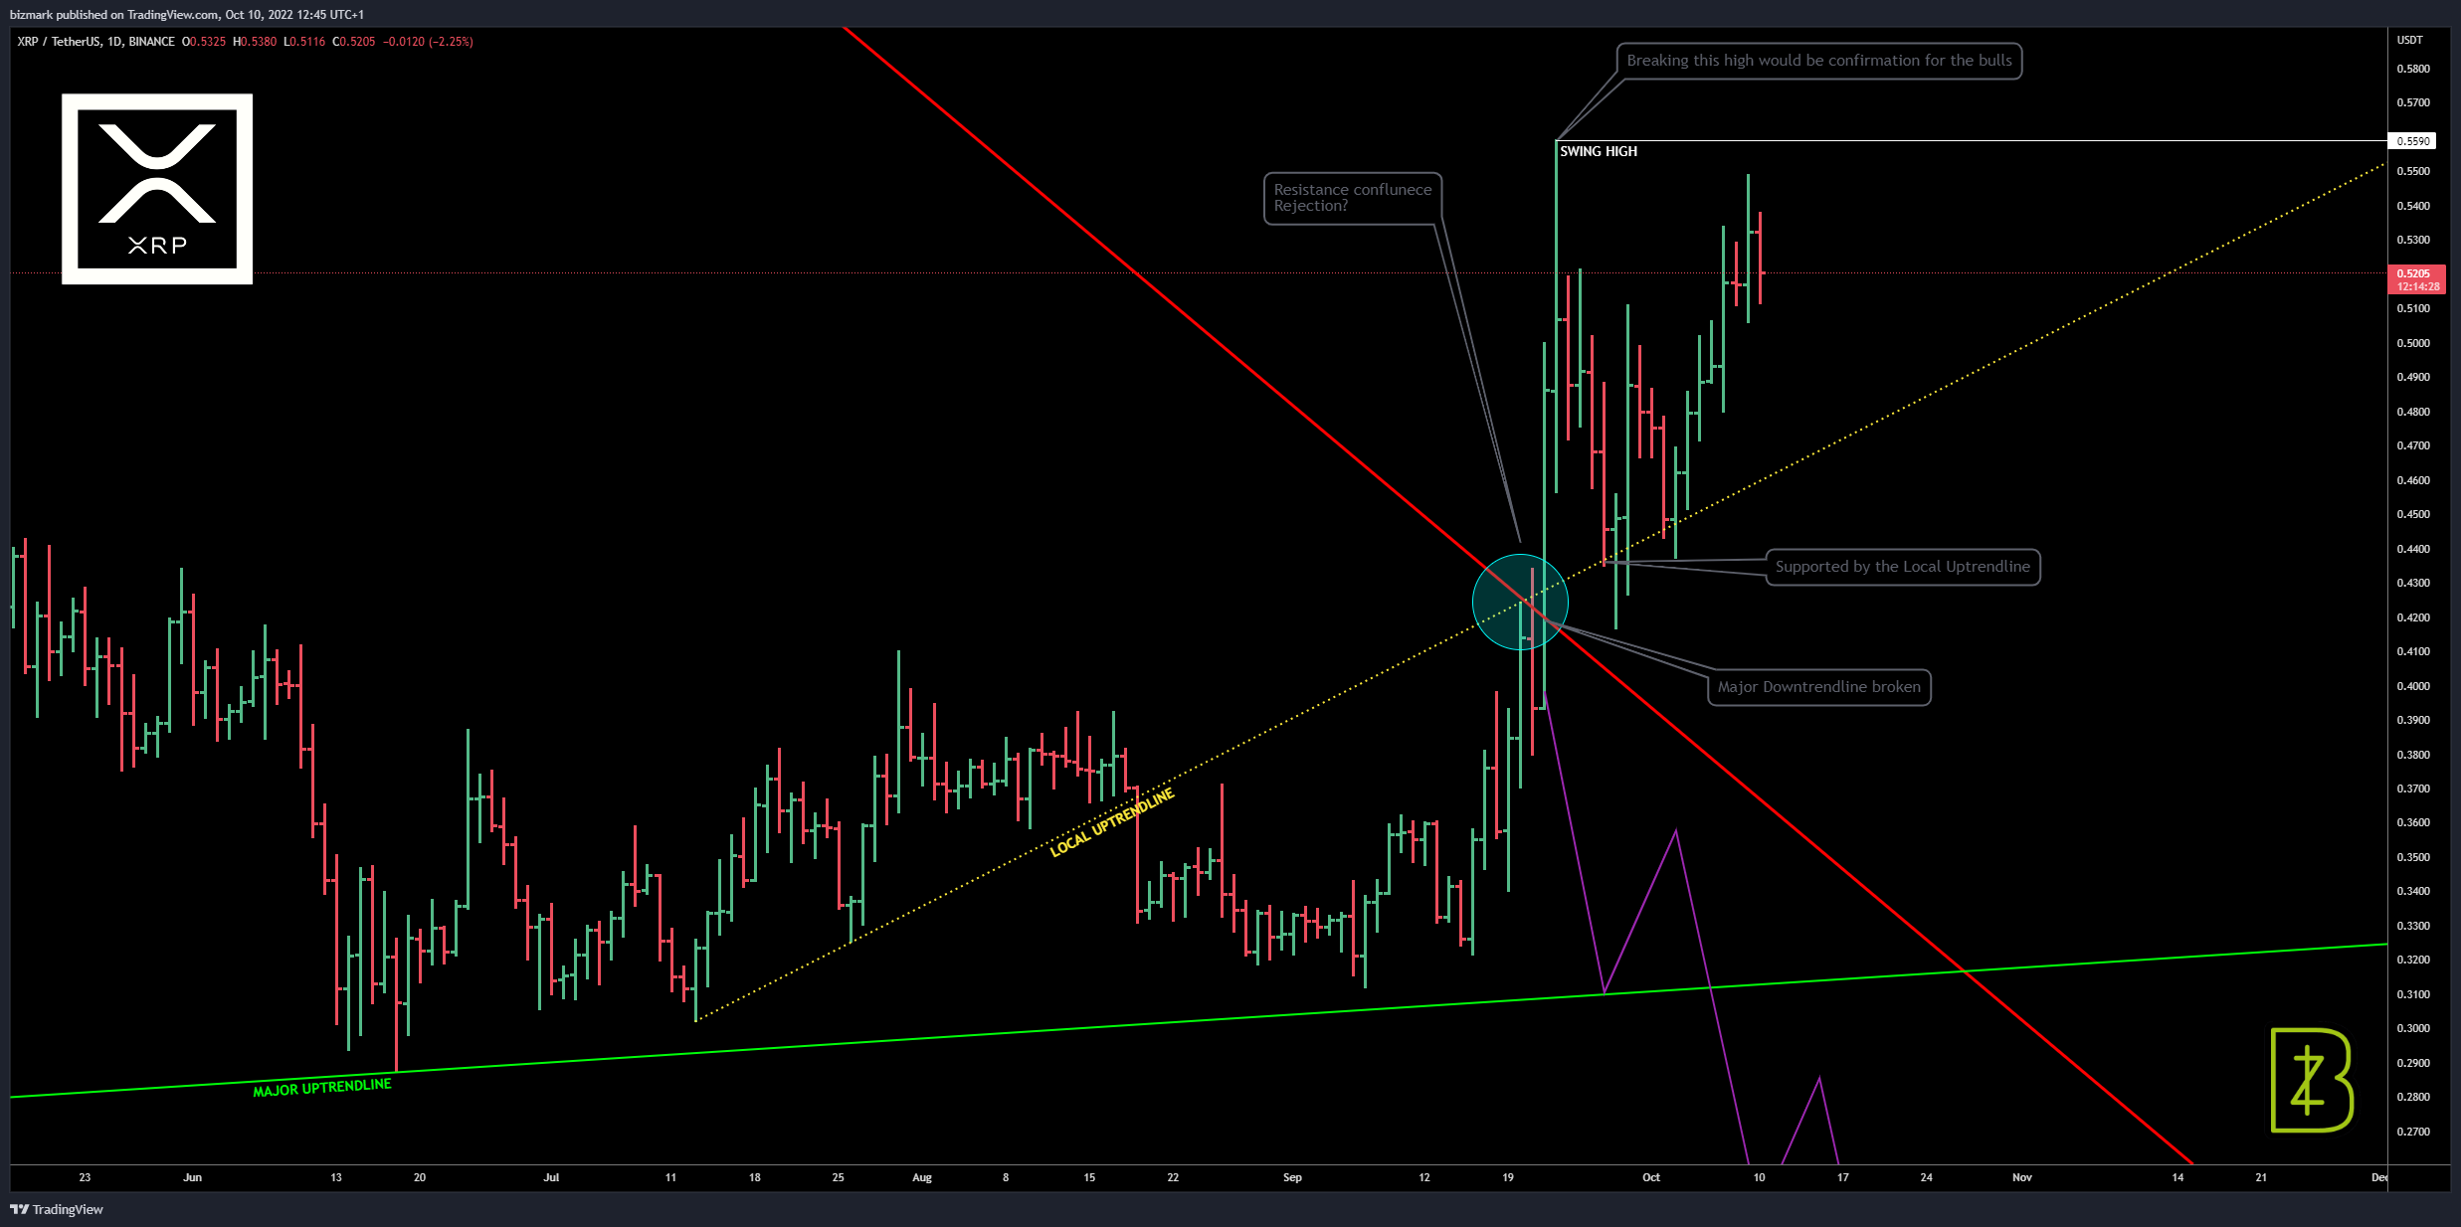Click the 'Sep' date axis label
Viewport: 2461px width, 1227px height.
[x=1292, y=1177]
